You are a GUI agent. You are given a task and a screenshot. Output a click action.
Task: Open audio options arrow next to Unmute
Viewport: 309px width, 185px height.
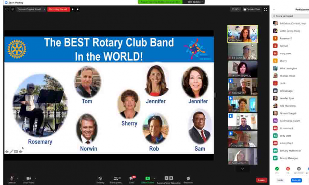point(17,178)
